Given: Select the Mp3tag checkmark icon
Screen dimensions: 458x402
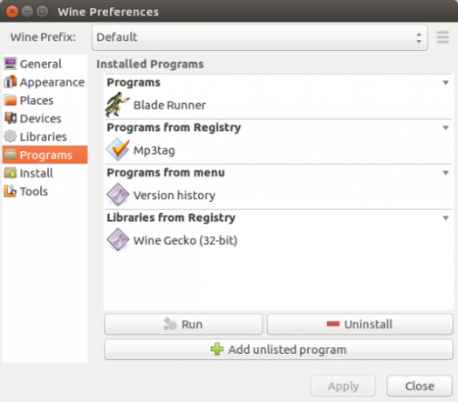Looking at the screenshot, I should coord(118,149).
